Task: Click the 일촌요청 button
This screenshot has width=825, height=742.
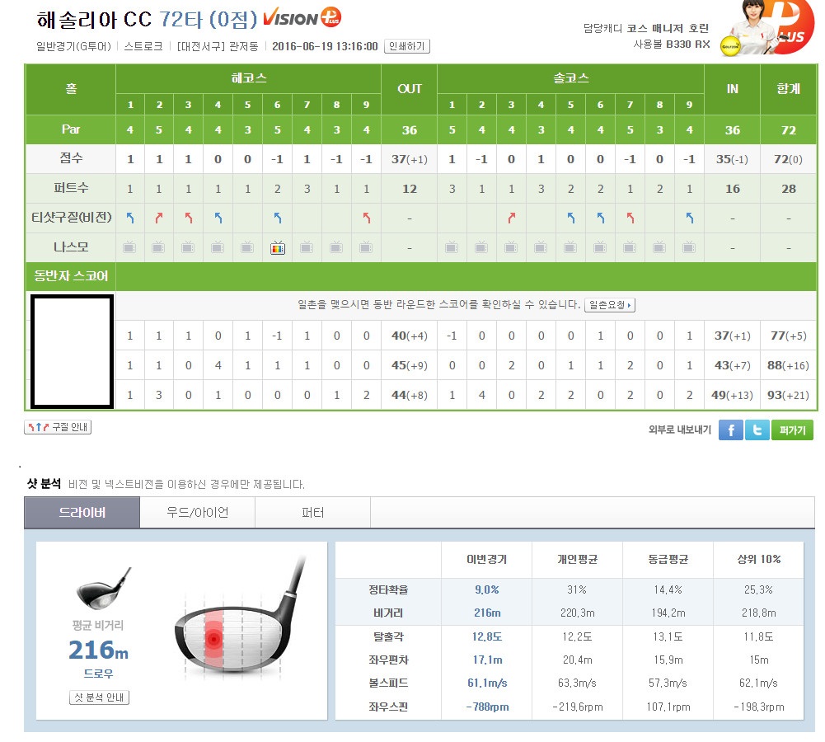Action: tap(609, 305)
